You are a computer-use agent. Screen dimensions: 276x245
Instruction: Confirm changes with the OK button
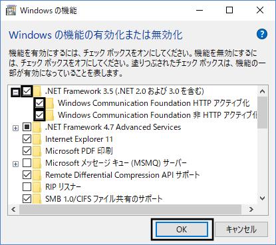182,230
